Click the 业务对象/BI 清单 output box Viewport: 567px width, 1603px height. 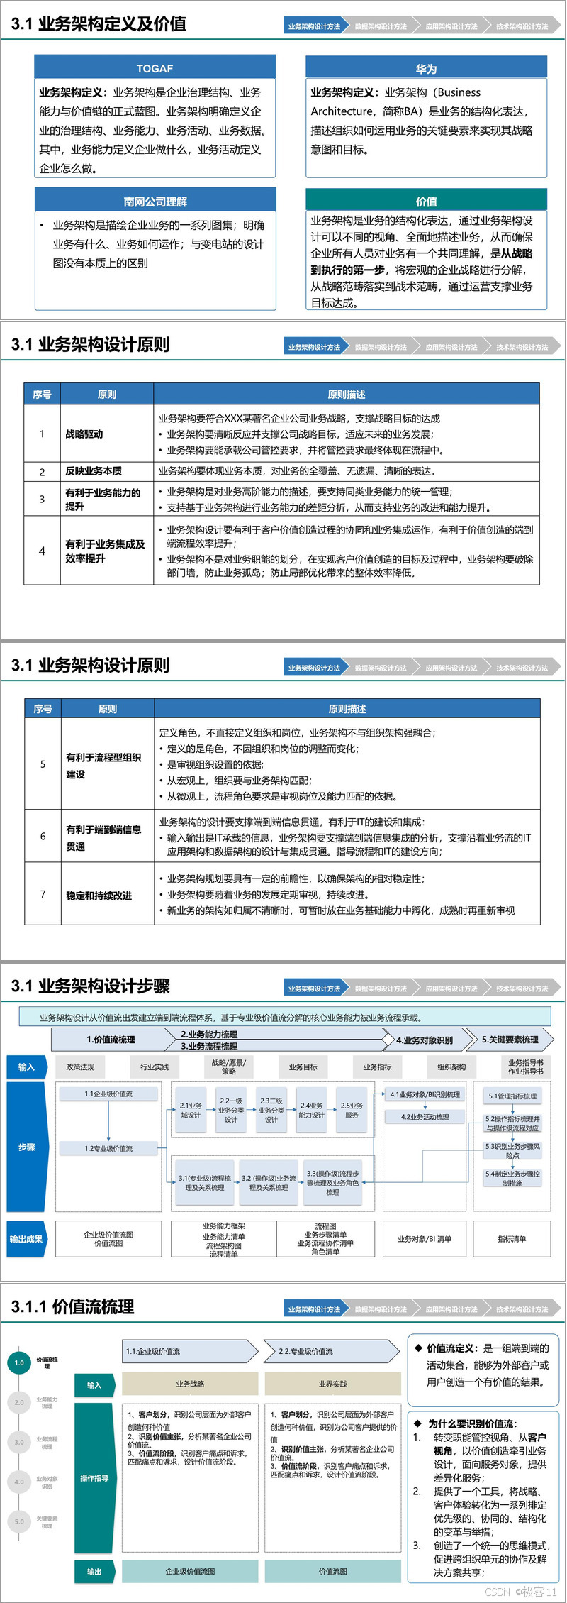tap(425, 1239)
